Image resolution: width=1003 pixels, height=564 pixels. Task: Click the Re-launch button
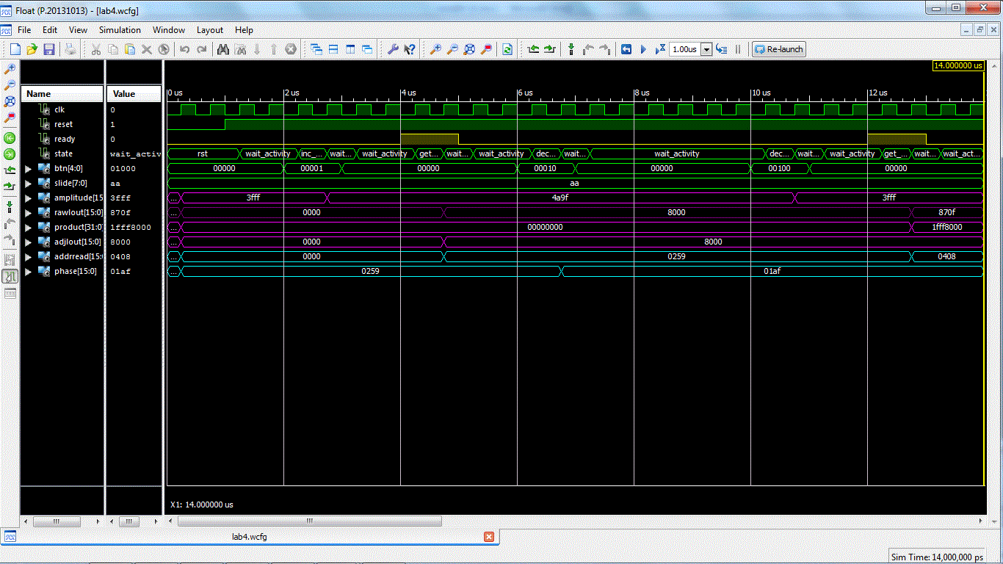pyautogui.click(x=779, y=49)
